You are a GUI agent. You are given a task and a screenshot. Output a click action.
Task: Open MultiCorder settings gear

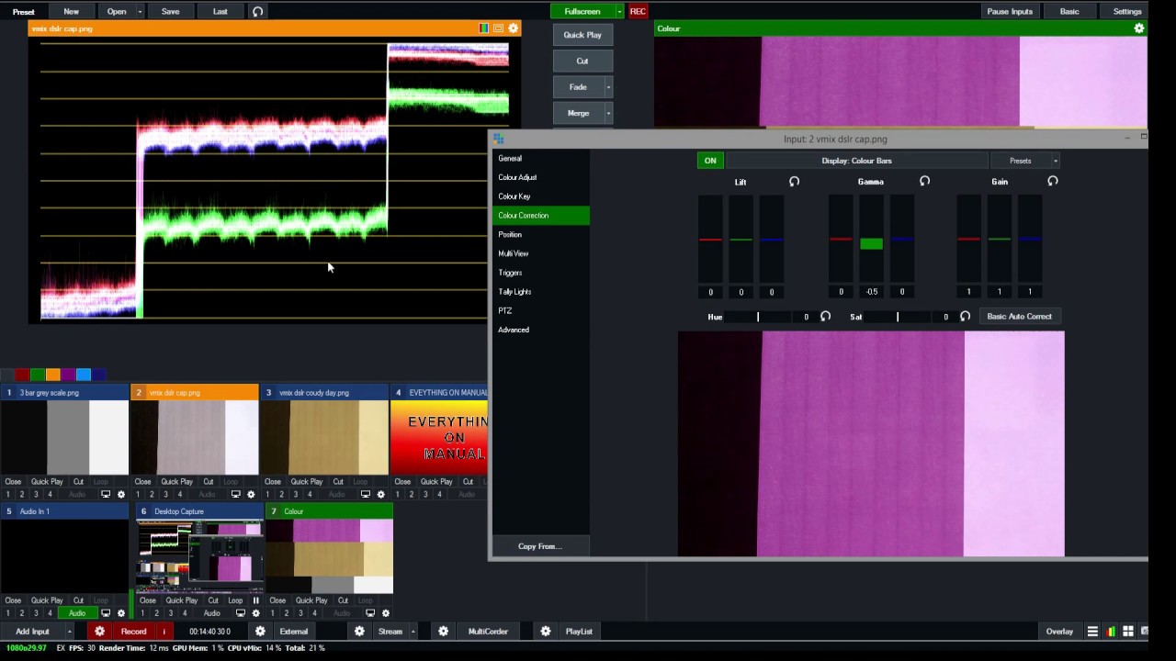[443, 632]
